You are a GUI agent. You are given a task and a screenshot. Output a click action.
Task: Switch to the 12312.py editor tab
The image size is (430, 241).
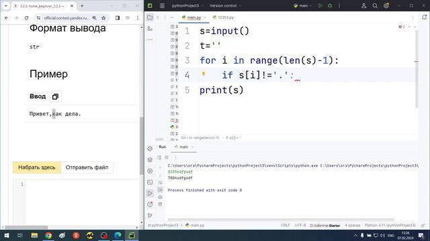(x=223, y=17)
